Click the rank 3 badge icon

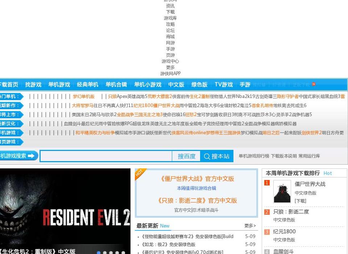267,232
